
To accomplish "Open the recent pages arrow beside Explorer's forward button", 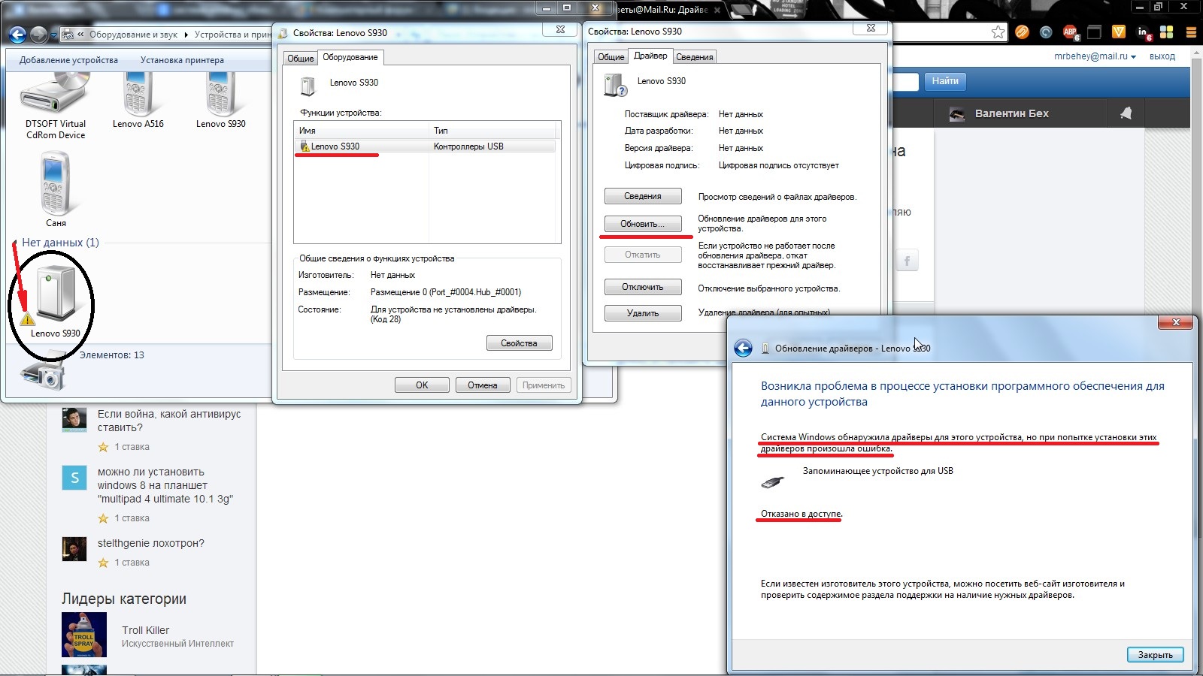I will point(53,35).
